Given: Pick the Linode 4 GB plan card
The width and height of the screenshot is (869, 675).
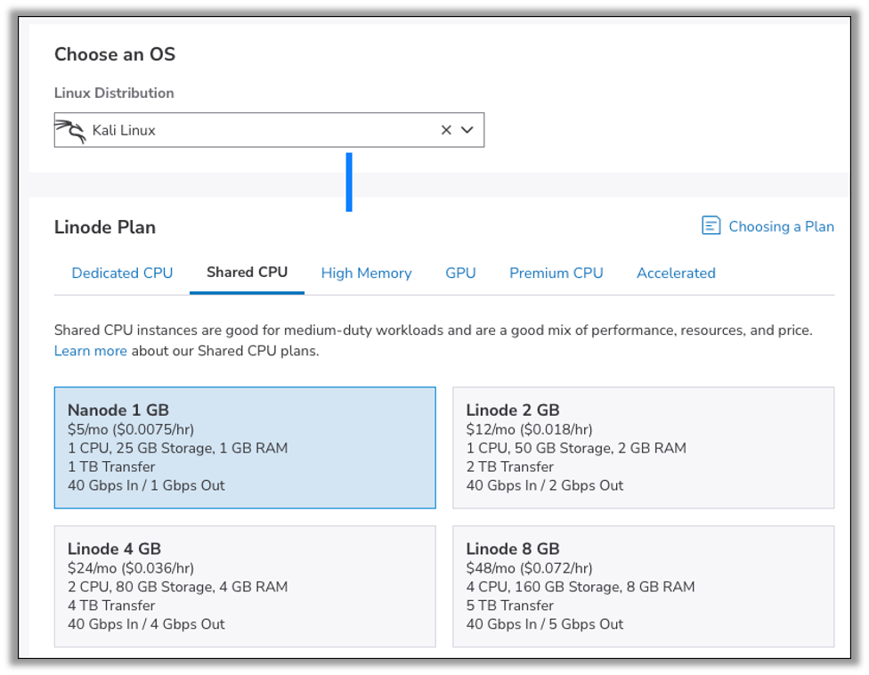Looking at the screenshot, I should coord(245,586).
